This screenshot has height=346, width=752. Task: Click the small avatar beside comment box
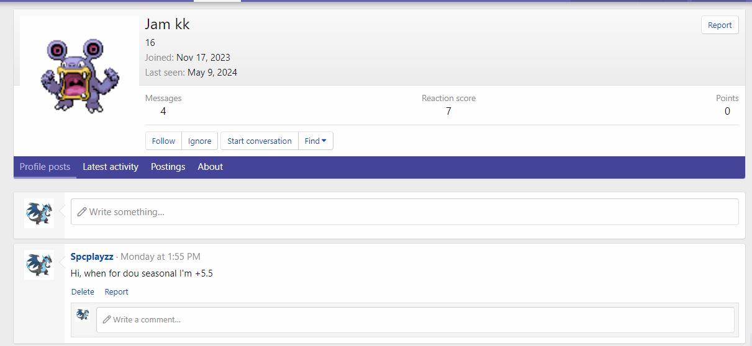83,314
